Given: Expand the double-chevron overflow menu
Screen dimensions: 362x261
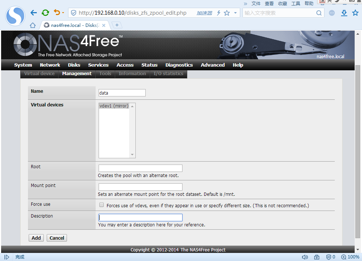Looking at the screenshot, I should pyautogui.click(x=245, y=4).
